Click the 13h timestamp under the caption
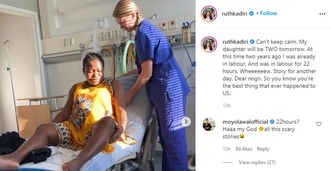Screen dimensions: 331x171 point(227,106)
